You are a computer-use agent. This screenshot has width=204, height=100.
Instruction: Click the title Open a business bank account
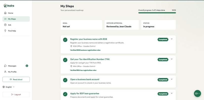tap(85, 79)
